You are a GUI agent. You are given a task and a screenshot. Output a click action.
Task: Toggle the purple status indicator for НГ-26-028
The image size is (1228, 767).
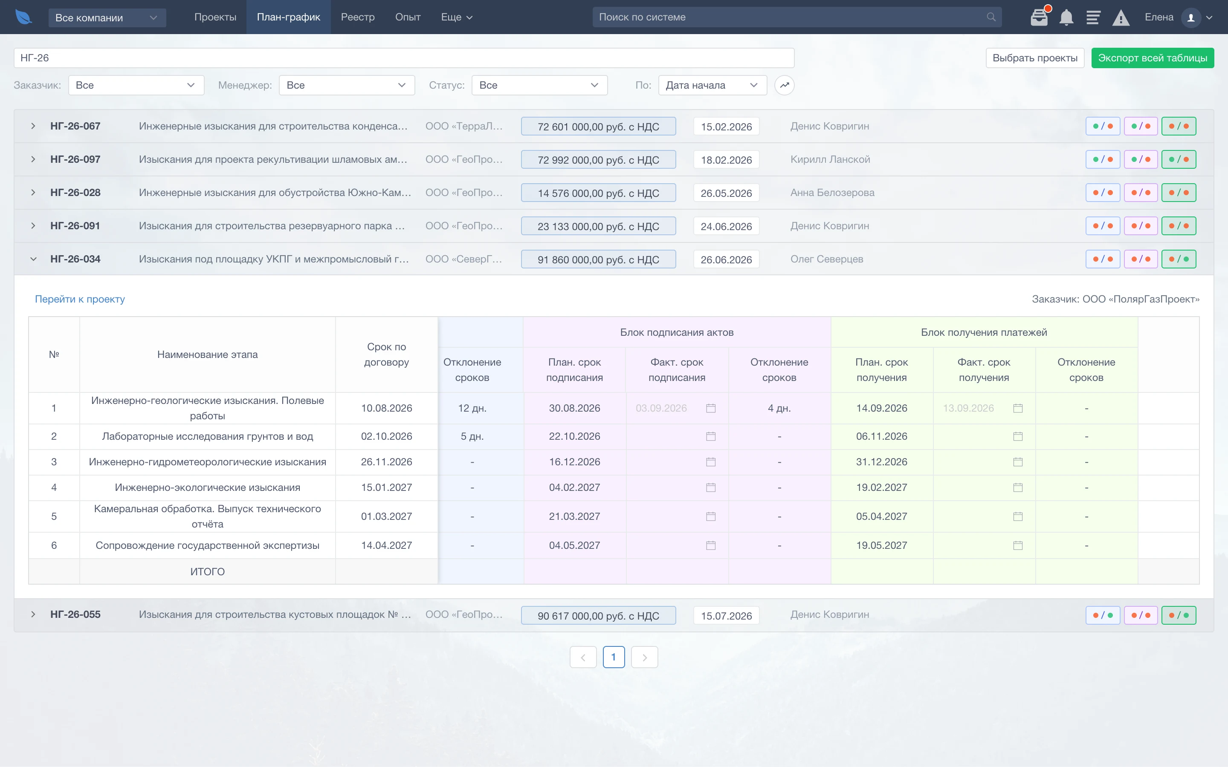[1141, 193]
